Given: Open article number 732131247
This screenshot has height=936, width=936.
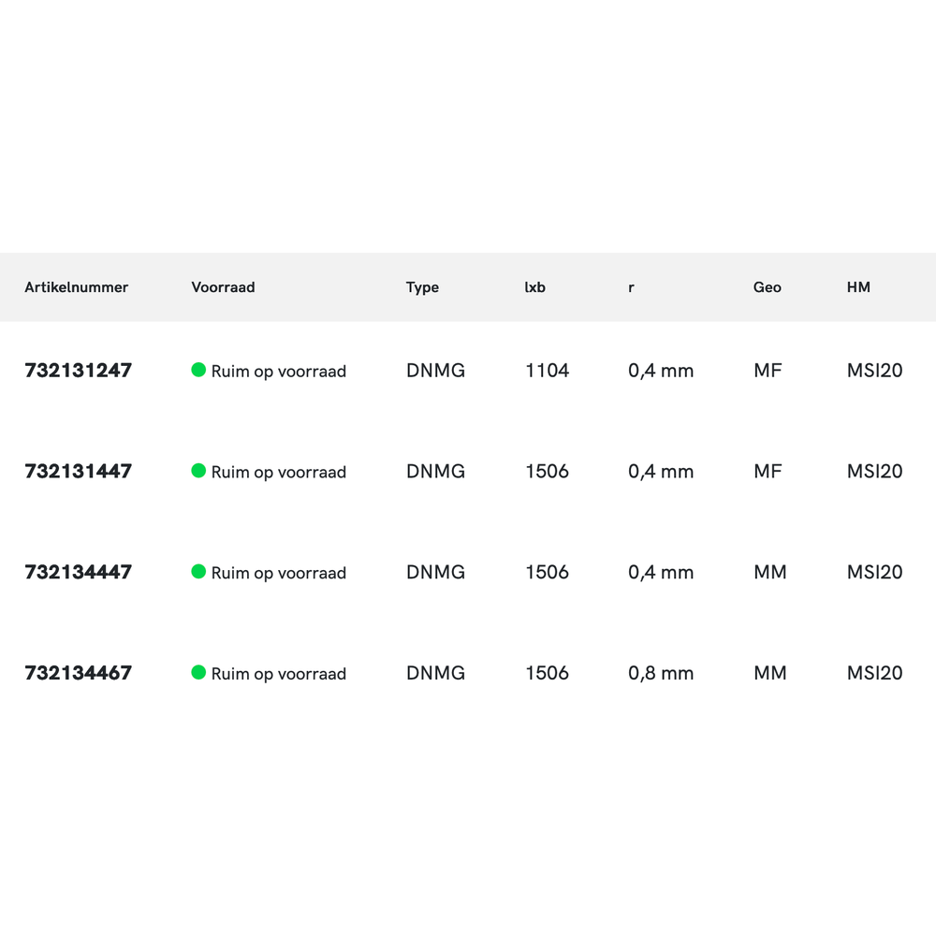Looking at the screenshot, I should (79, 371).
